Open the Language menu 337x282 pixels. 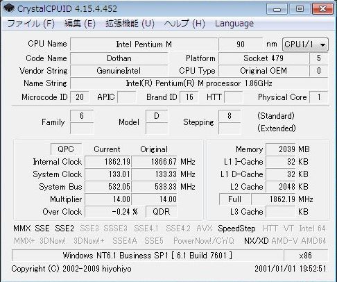(234, 24)
